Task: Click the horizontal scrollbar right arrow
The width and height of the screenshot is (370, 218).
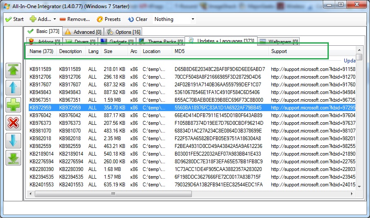Action: tap(353, 194)
